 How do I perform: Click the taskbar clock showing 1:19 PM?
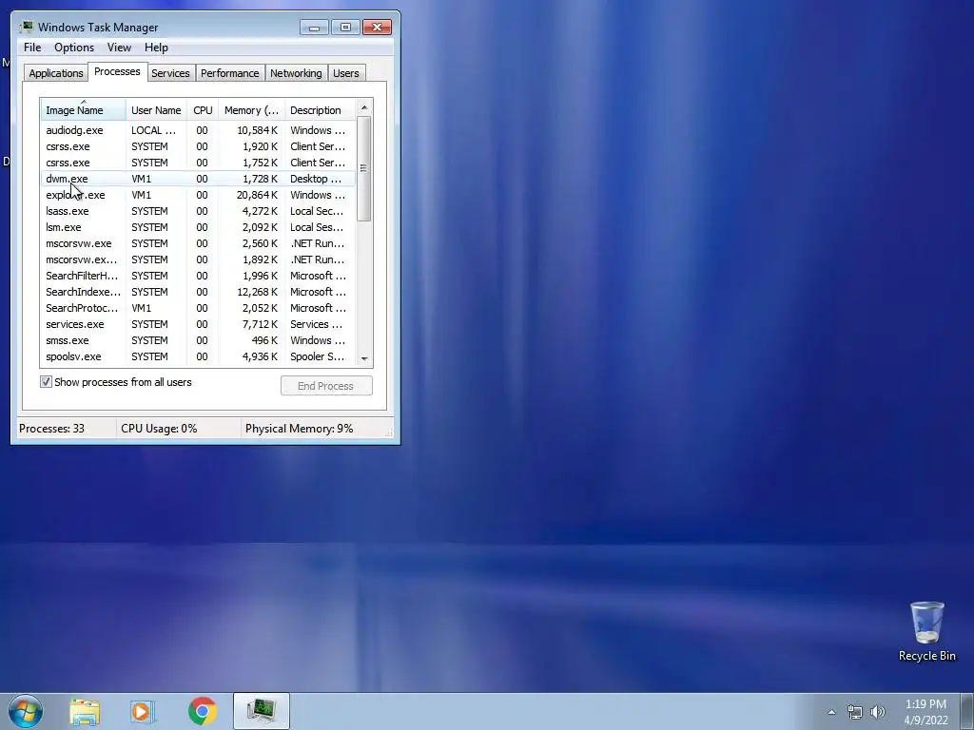tap(925, 712)
